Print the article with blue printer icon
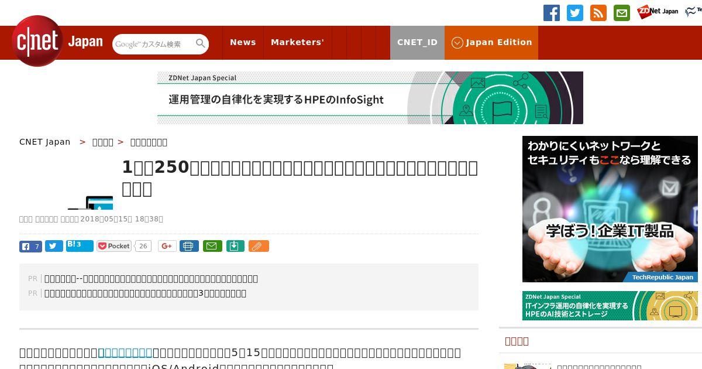 [x=189, y=246]
